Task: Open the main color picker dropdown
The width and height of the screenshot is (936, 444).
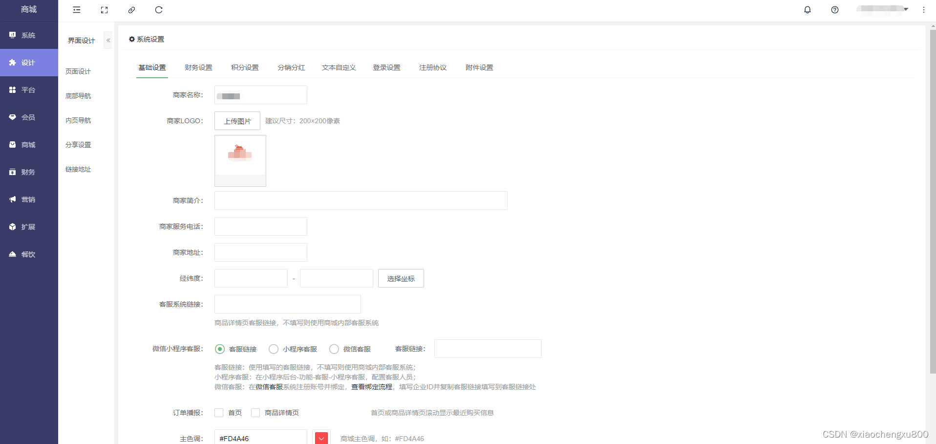Action: [321, 438]
